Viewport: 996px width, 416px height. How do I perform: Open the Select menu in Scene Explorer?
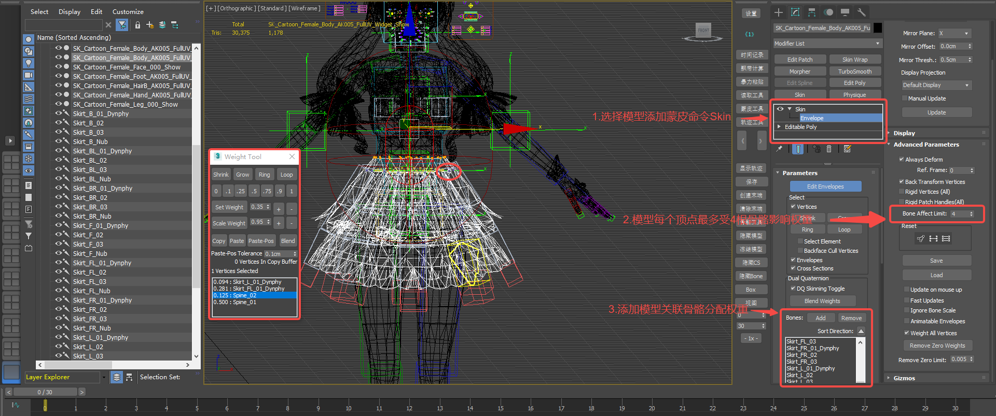39,11
